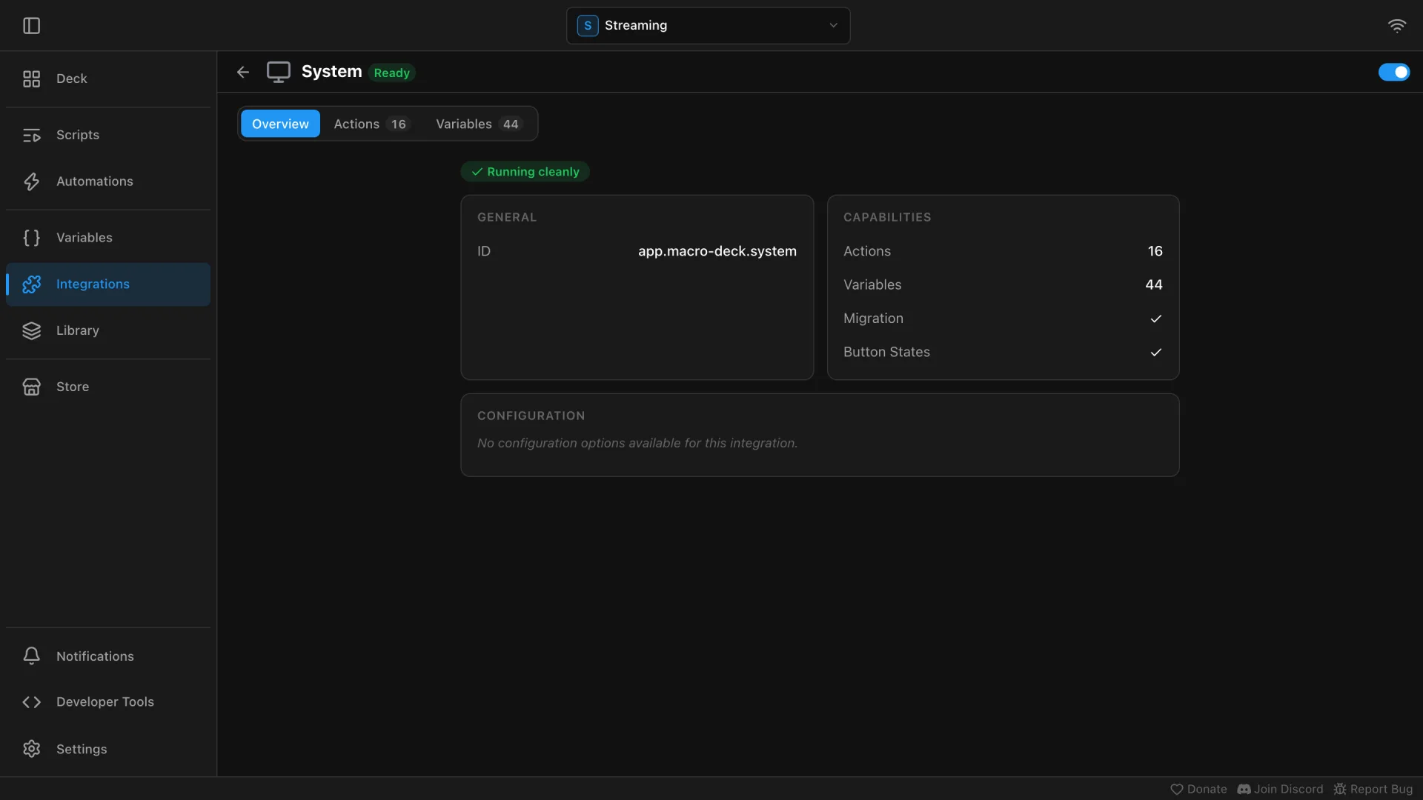Click the Discord logo icon
Screen dimensions: 1423x800
pos(1244,790)
